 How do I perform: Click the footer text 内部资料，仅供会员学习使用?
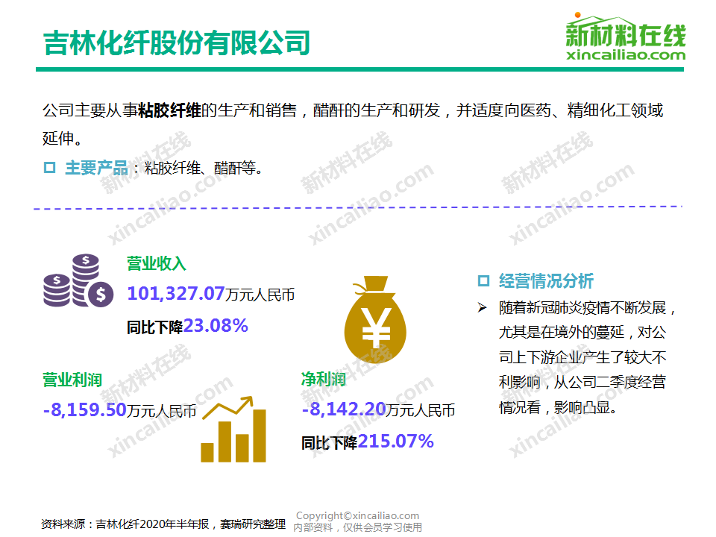pyautogui.click(x=357, y=527)
